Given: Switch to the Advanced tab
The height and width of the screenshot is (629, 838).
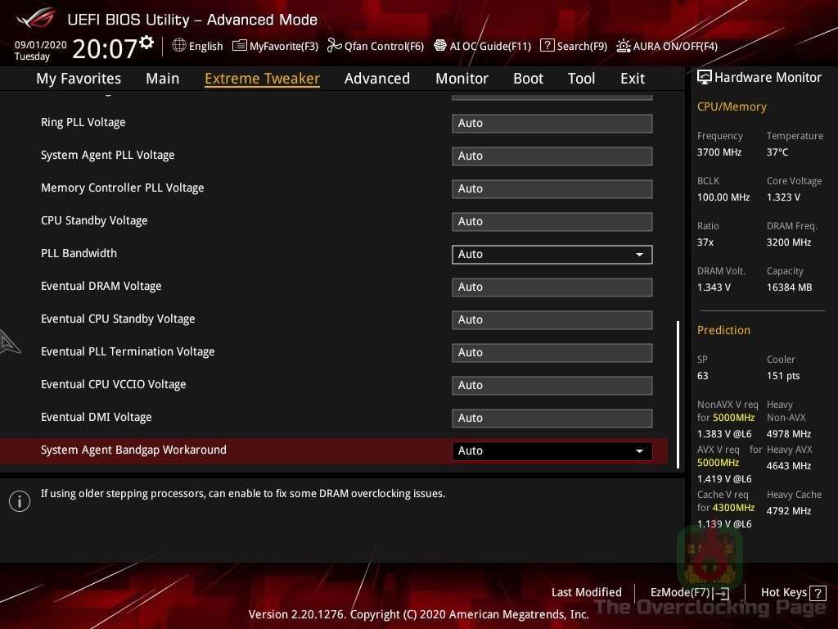Looking at the screenshot, I should pos(376,78).
